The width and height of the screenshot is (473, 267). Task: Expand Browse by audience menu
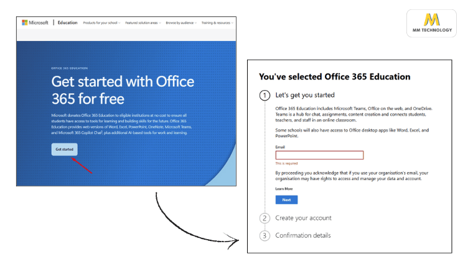(181, 23)
